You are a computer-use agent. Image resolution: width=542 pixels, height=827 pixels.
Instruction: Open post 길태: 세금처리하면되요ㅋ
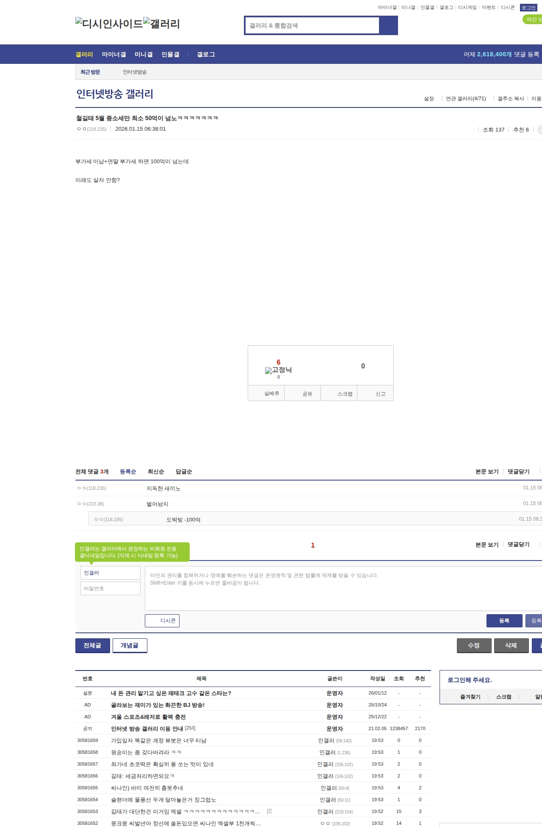(143, 776)
